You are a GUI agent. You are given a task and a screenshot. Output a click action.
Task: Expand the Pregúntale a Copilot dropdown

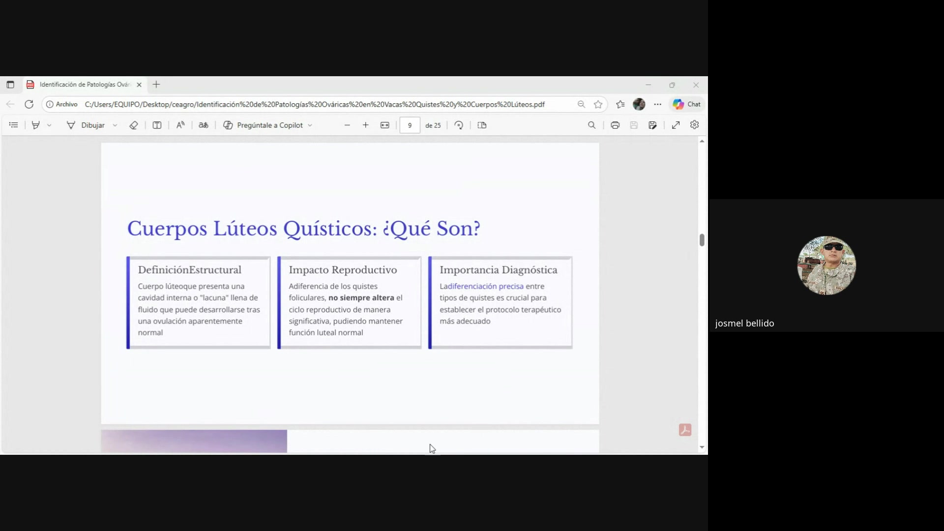pos(310,125)
